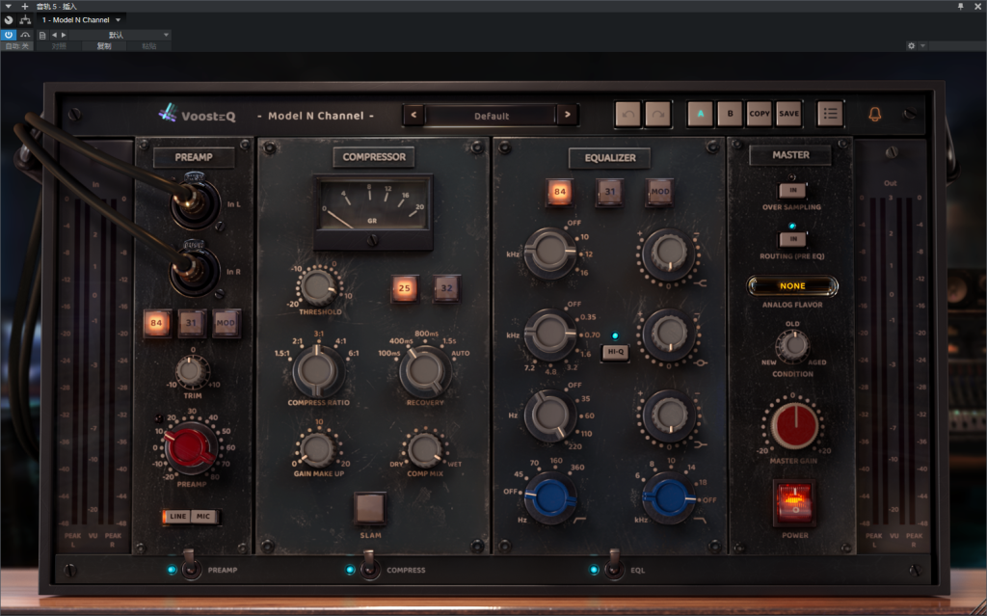The width and height of the screenshot is (987, 616).
Task: Load previous preset before Default
Action: point(413,115)
